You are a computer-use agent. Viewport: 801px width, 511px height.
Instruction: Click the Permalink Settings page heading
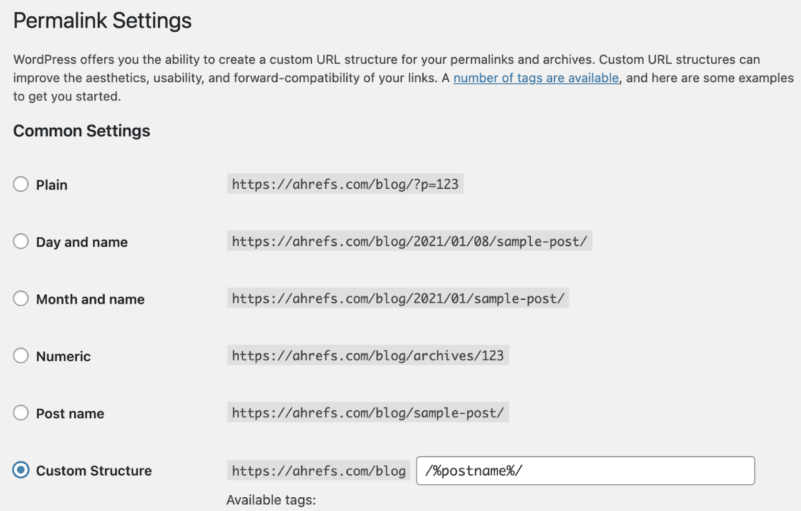coord(102,21)
